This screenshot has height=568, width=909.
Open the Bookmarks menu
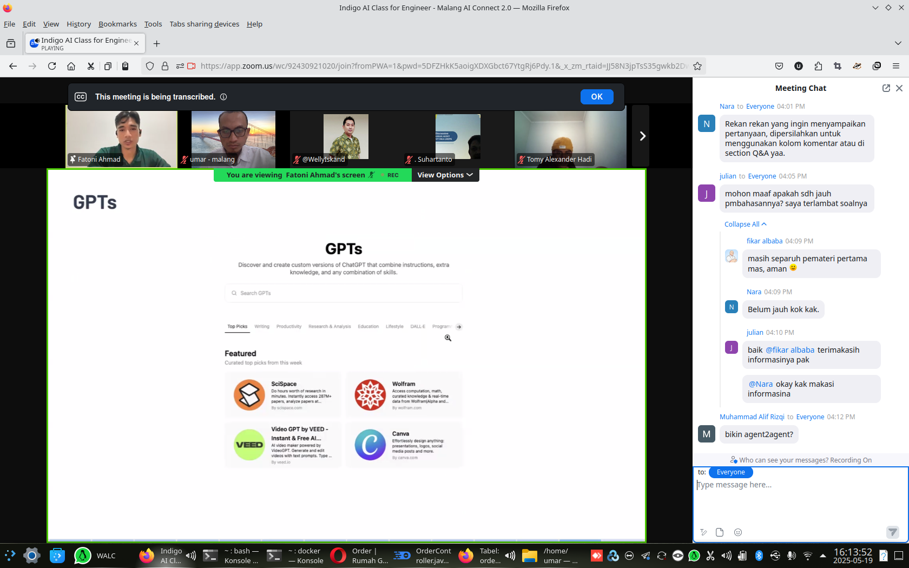pyautogui.click(x=117, y=24)
